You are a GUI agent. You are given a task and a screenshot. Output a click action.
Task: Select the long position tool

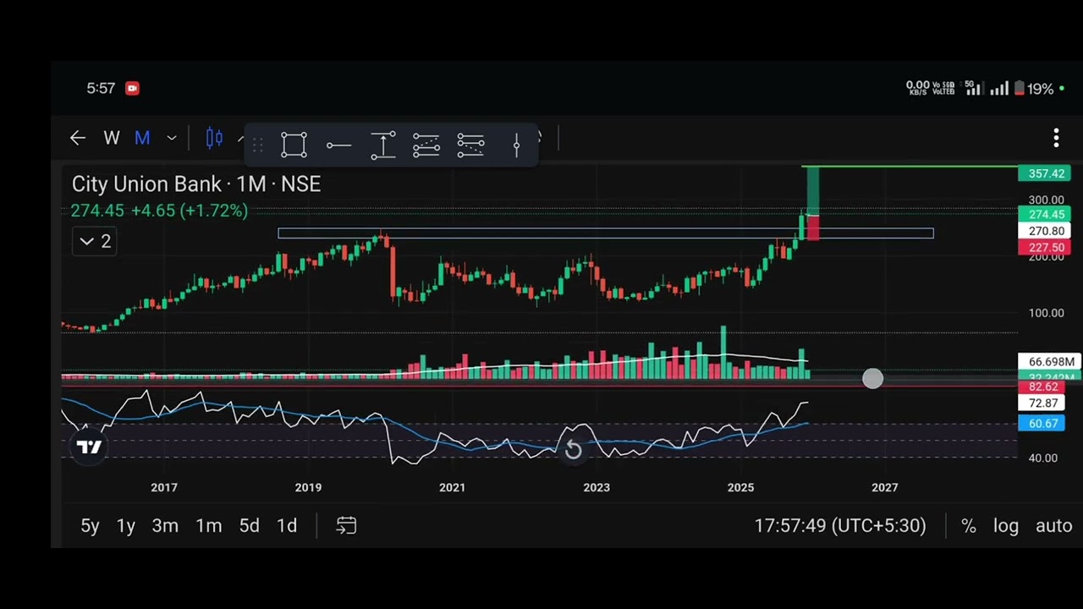(426, 145)
